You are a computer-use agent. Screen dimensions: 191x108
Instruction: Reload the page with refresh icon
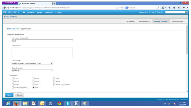click(x=122, y=8)
